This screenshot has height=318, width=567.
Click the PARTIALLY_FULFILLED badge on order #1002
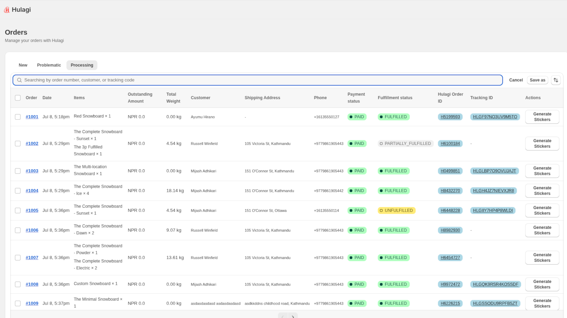click(405, 144)
